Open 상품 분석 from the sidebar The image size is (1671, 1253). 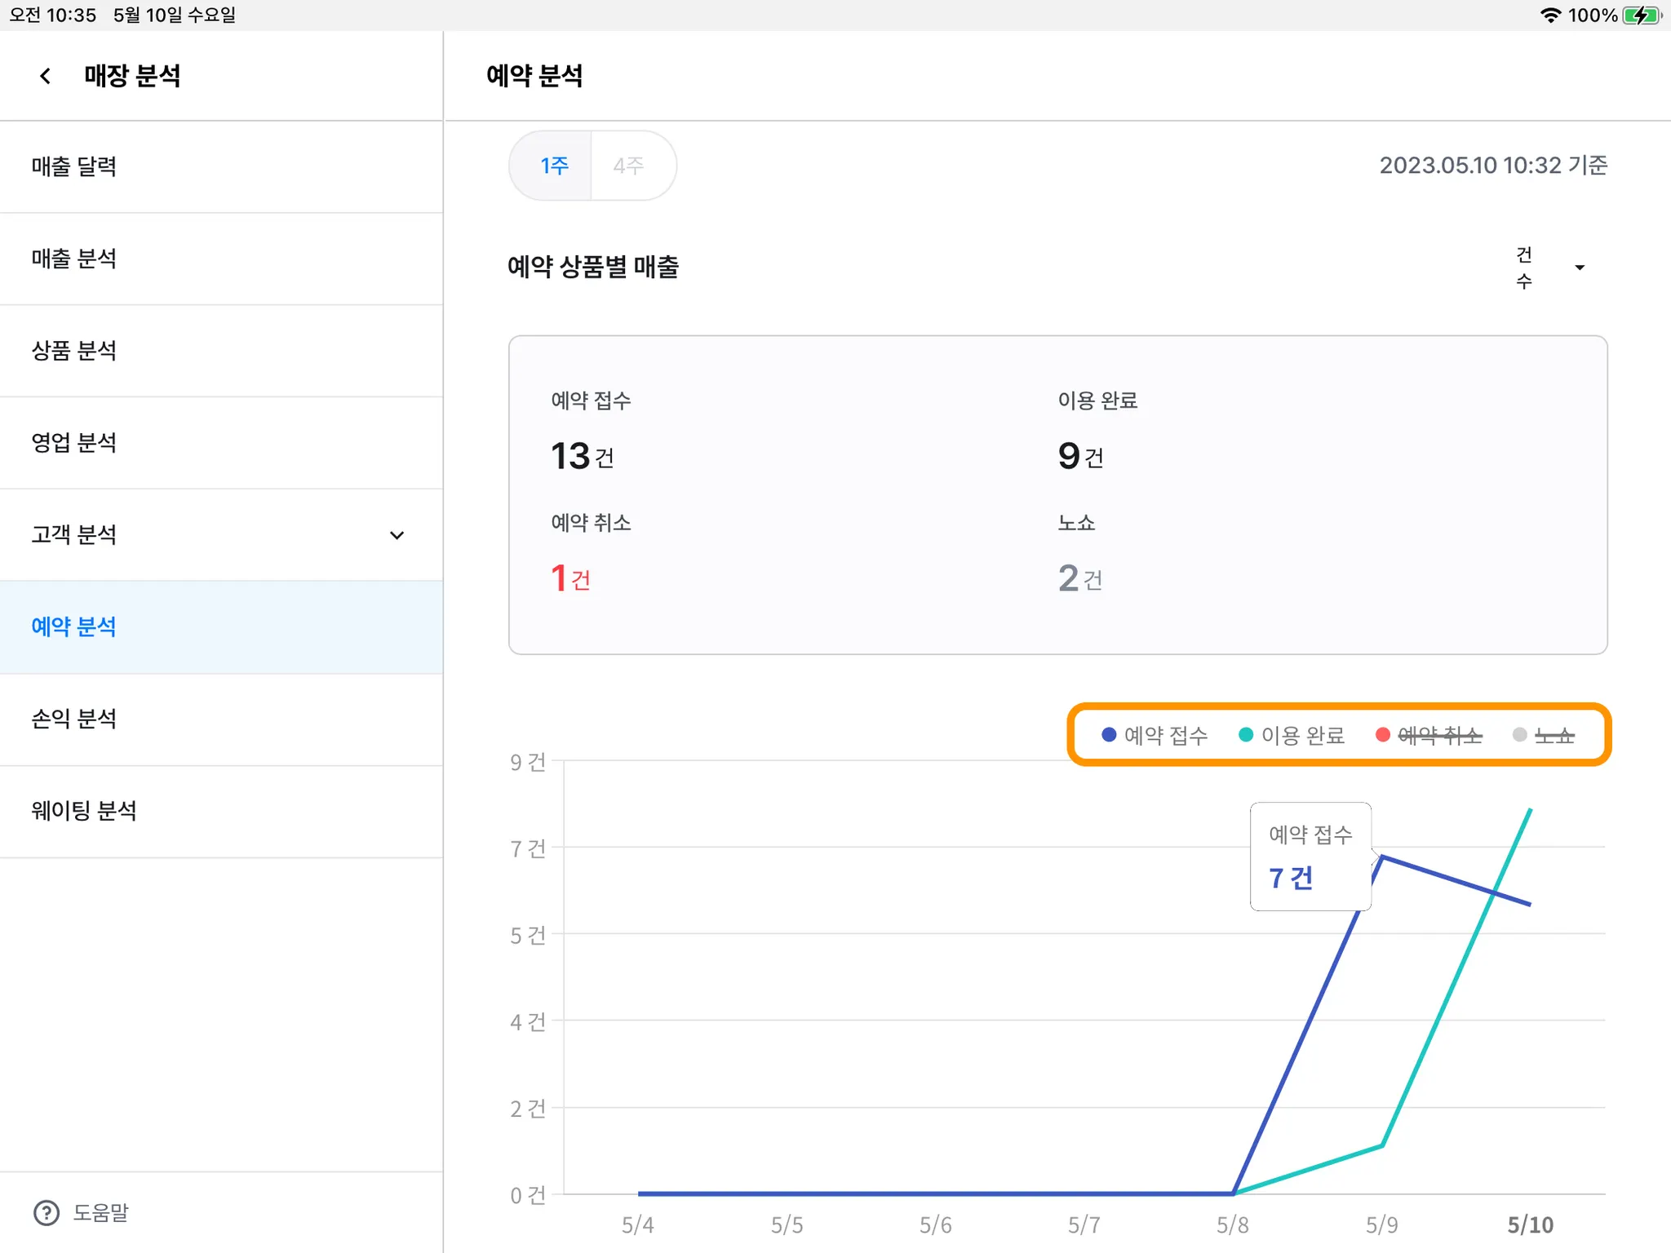(x=73, y=351)
